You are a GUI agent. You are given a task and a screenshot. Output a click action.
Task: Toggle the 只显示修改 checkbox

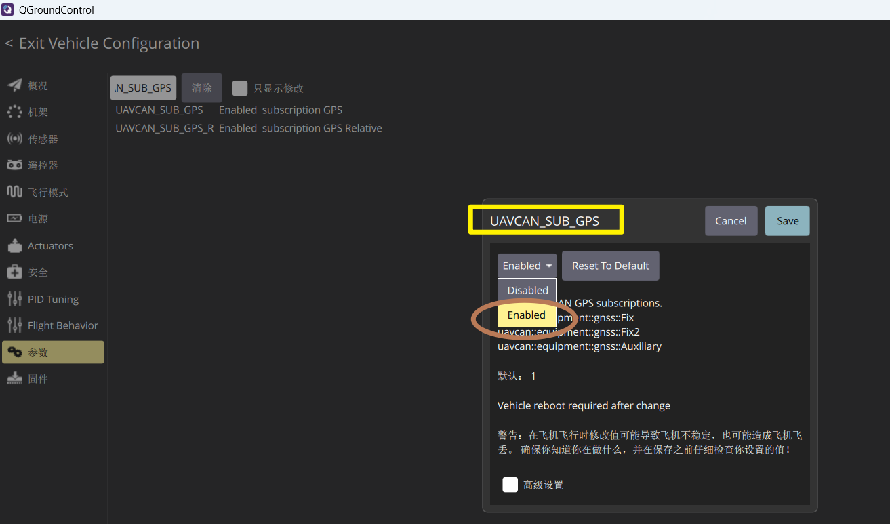[239, 88]
